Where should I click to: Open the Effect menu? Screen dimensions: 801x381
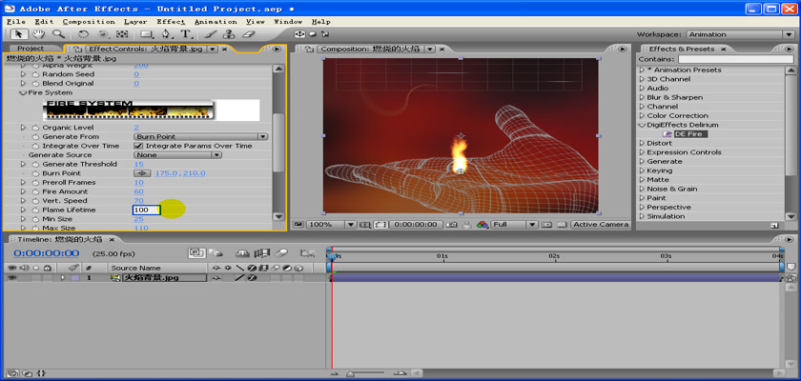click(x=171, y=22)
